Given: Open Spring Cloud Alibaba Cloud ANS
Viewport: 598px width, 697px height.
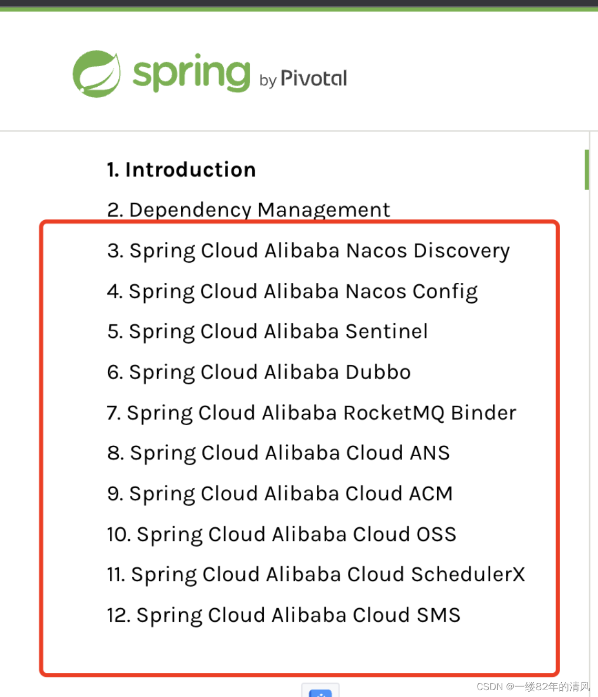Looking at the screenshot, I should [277, 453].
